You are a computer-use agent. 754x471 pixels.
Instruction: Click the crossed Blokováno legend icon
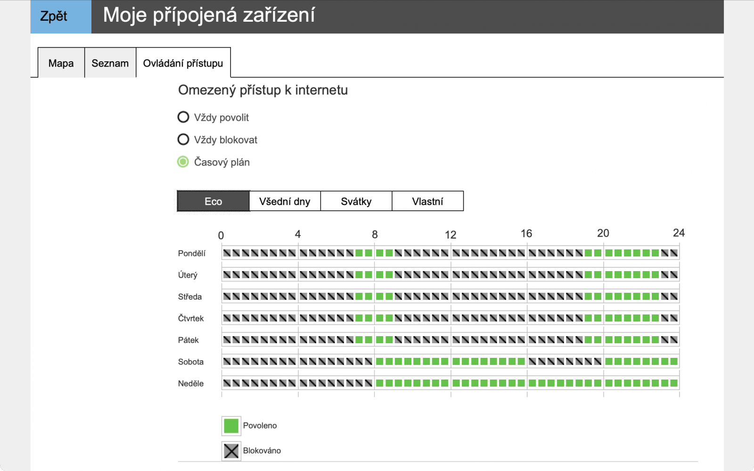(231, 451)
